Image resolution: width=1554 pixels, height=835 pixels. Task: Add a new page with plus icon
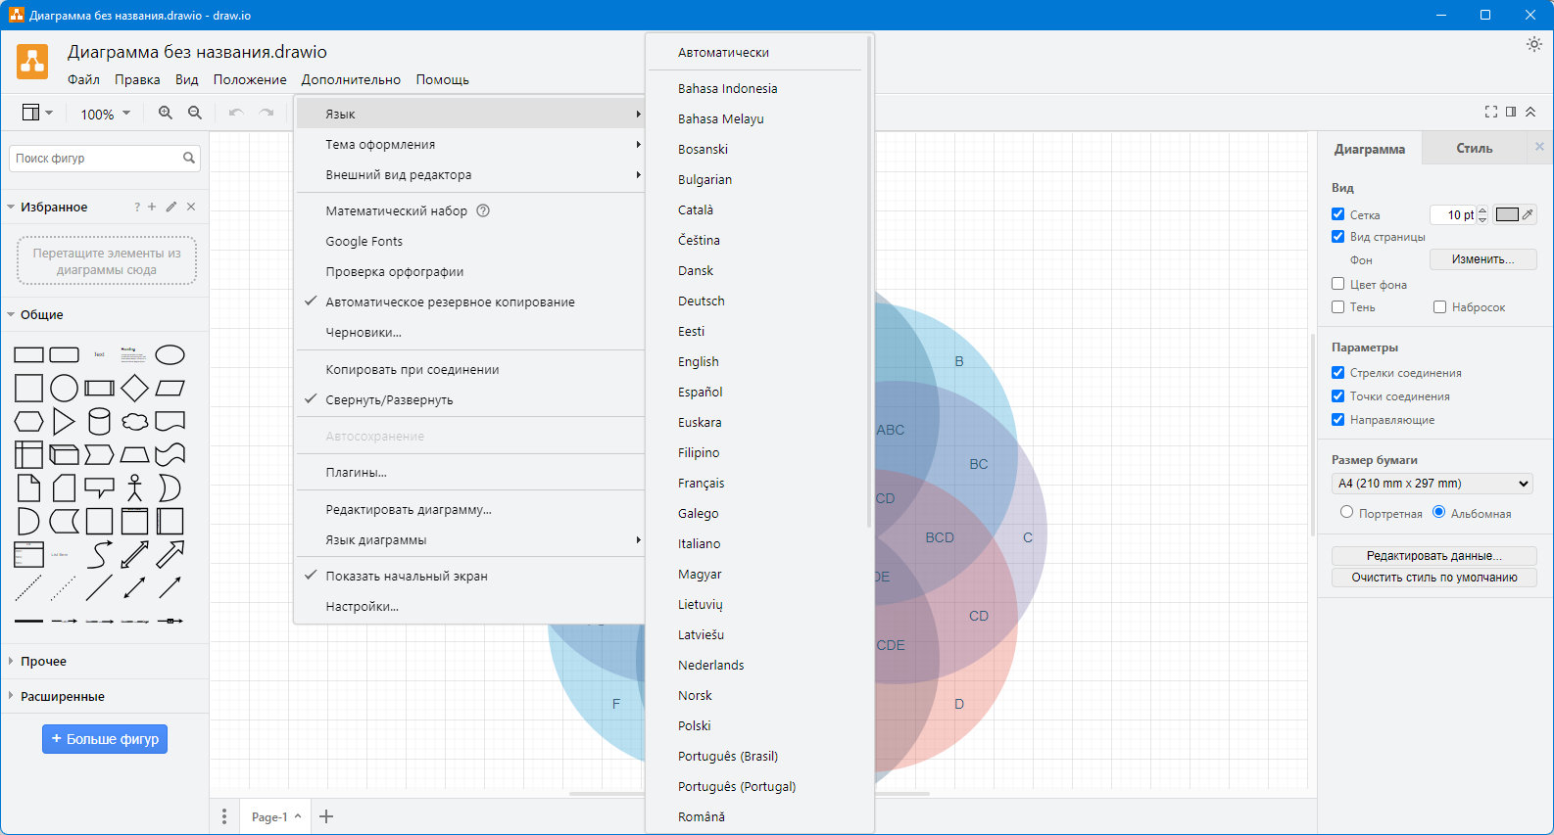click(x=326, y=816)
